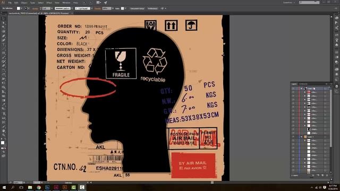The width and height of the screenshot is (340, 191).
Task: Open the Layers panel flyout menu
Action: tap(330, 84)
